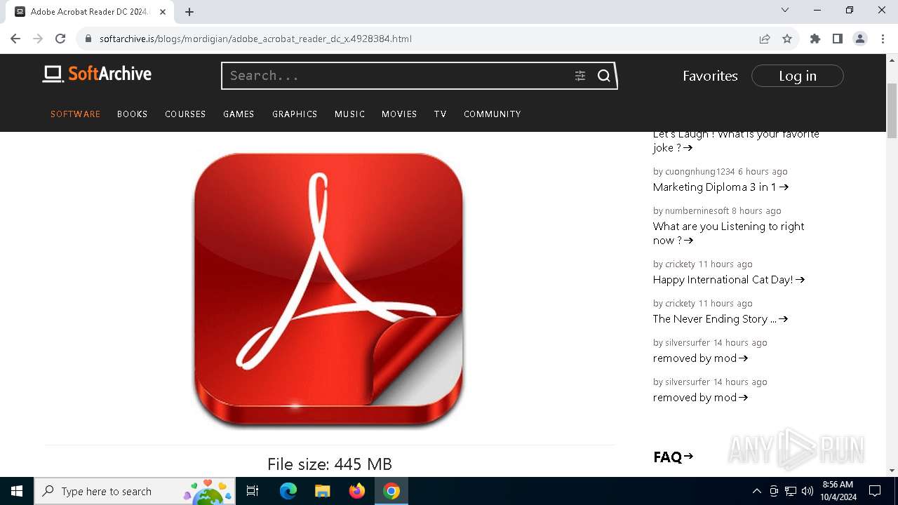898x505 pixels.
Task: Toggle Chrome side panel
Action: click(x=838, y=39)
